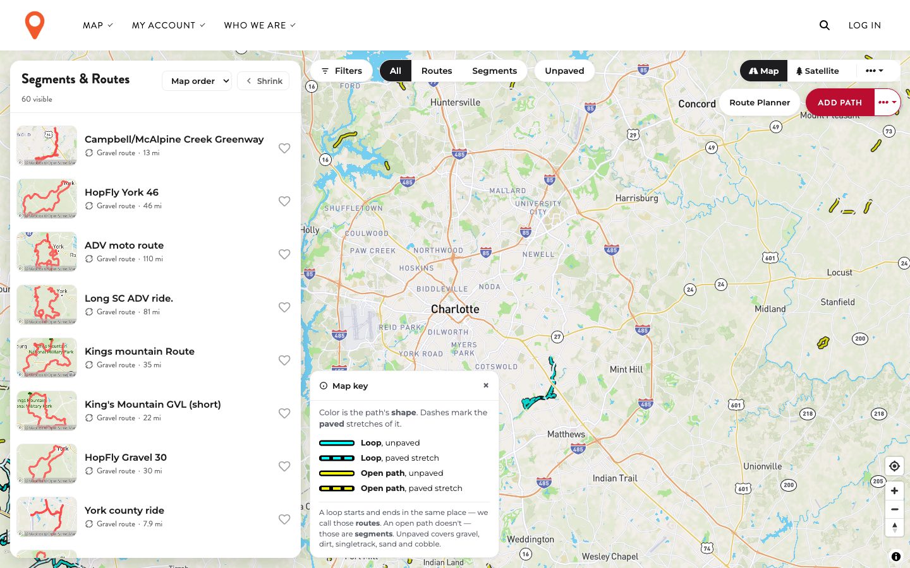Open Campbell/McAlpine Creek Greenway thumbnail

(x=47, y=146)
